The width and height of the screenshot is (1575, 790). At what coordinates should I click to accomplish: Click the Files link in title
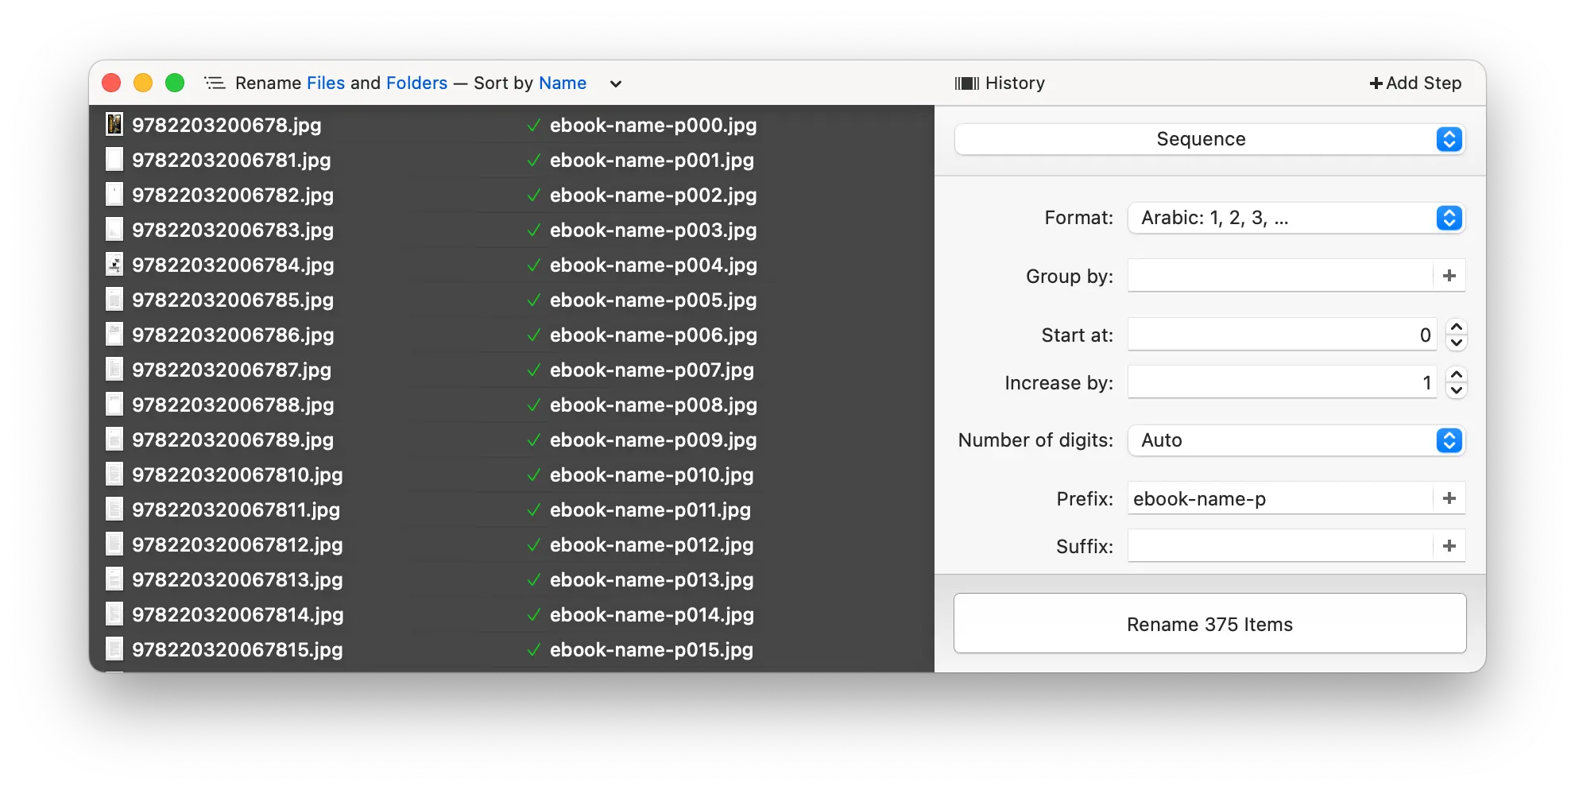(326, 83)
